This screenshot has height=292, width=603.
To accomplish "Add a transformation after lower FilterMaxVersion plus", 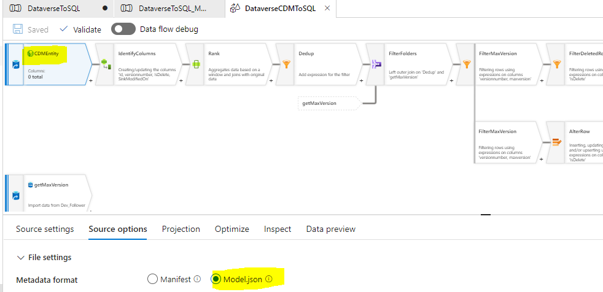I will [542, 159].
